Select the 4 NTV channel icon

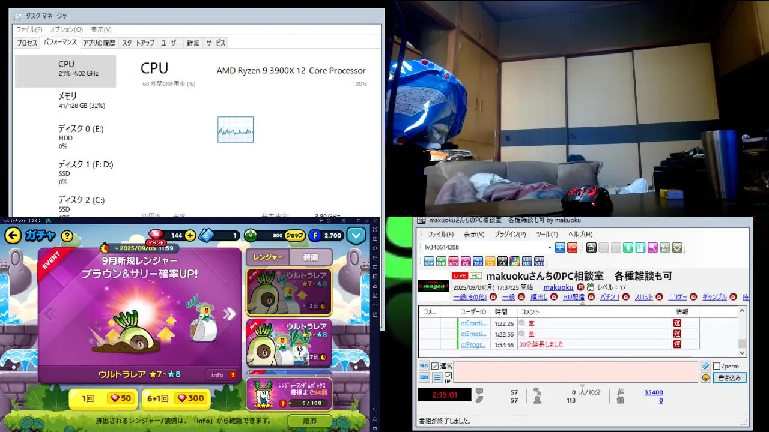454,262
